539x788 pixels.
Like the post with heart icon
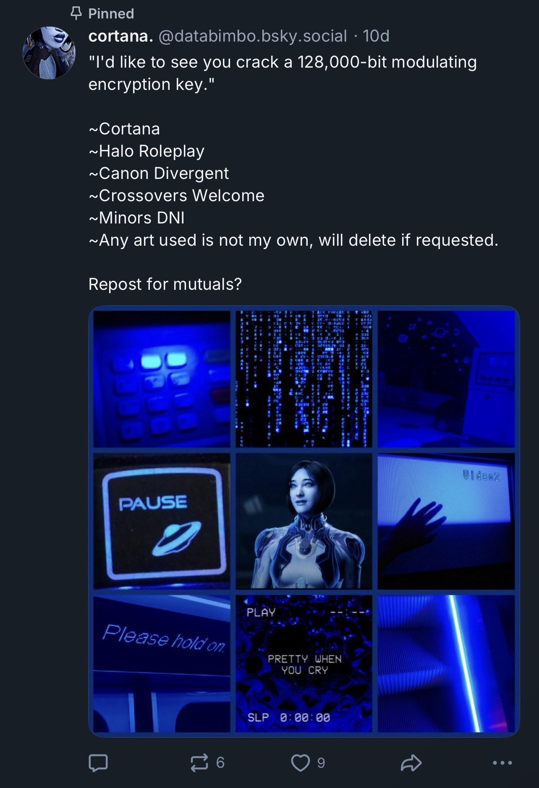pyautogui.click(x=300, y=763)
